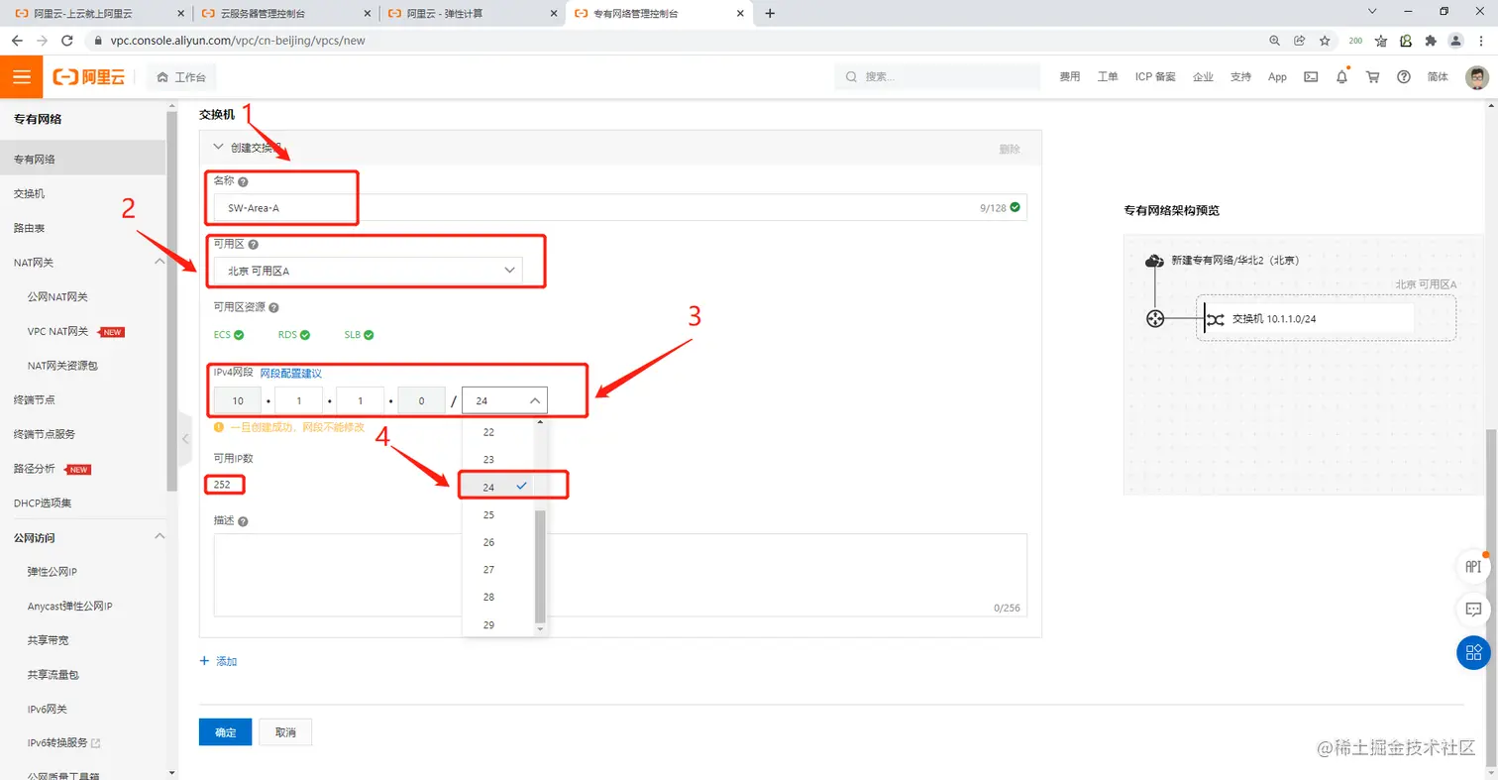Click the 取消 cancel button
The width and height of the screenshot is (1498, 780).
[285, 732]
